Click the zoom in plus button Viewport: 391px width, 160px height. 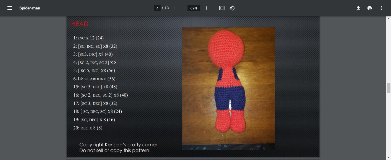(207, 8)
